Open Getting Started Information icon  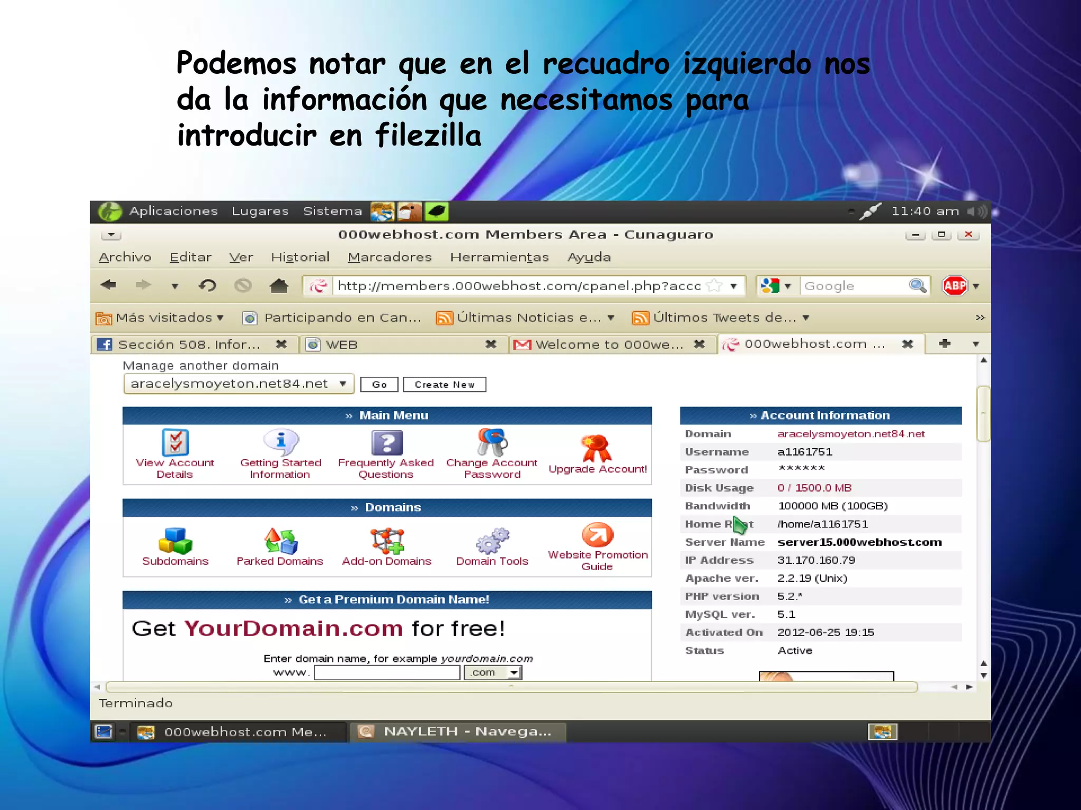point(281,442)
